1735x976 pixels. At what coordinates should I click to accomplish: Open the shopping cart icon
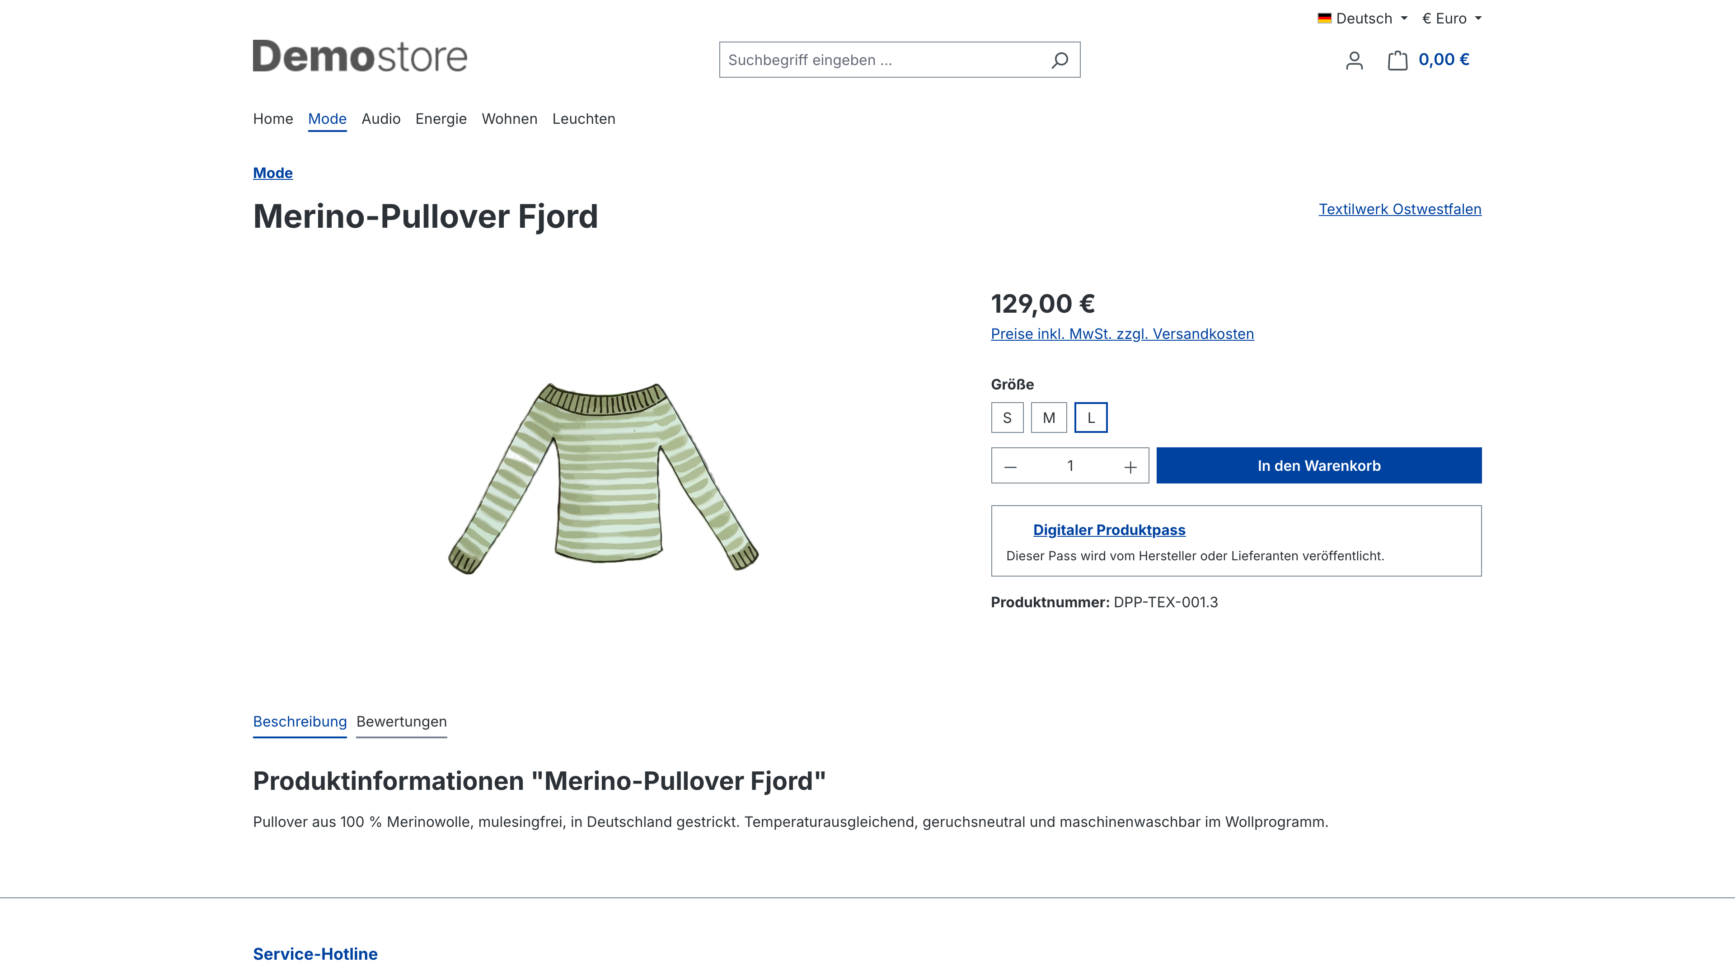(x=1397, y=61)
